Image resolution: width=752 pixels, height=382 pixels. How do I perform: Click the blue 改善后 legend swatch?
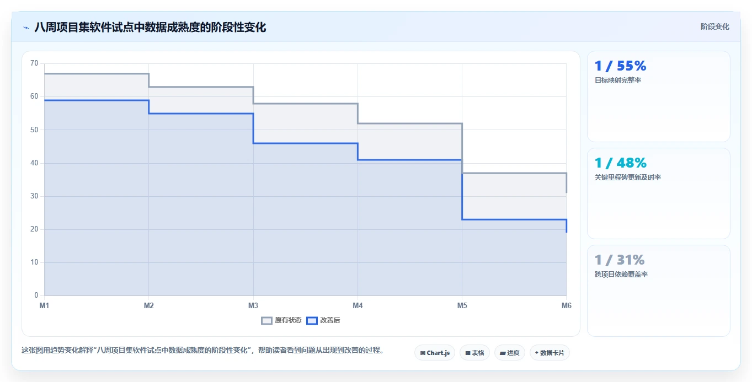[312, 320]
